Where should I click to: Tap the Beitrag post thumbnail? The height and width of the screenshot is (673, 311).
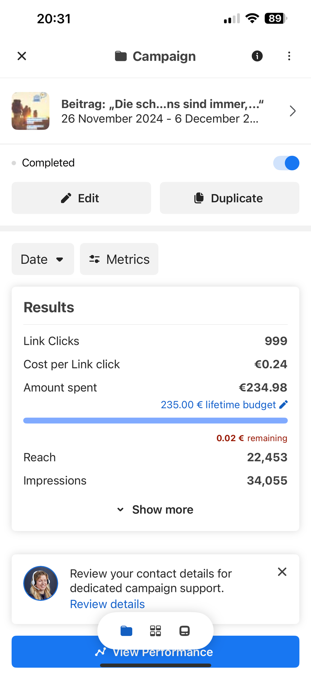(x=30, y=111)
